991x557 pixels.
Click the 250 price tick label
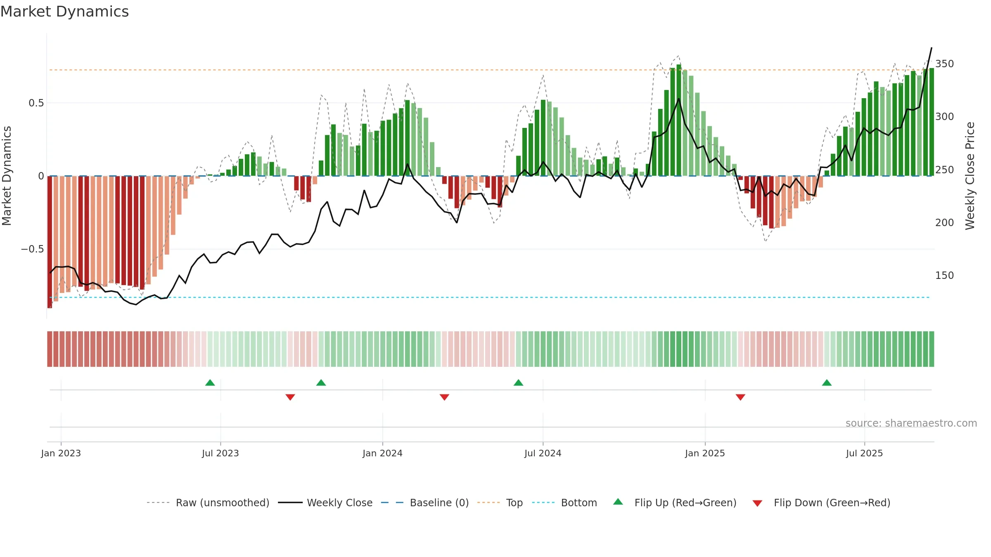pos(945,170)
